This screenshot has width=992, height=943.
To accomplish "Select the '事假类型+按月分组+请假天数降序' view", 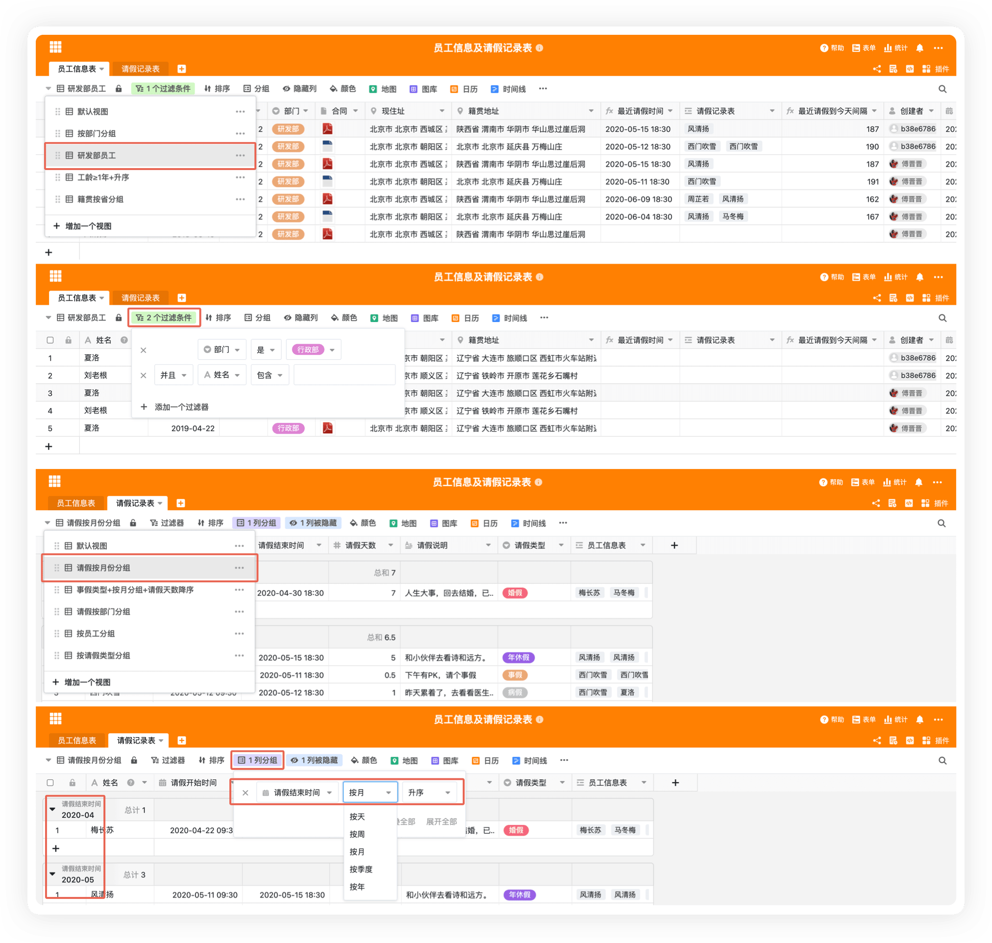I will (x=135, y=590).
